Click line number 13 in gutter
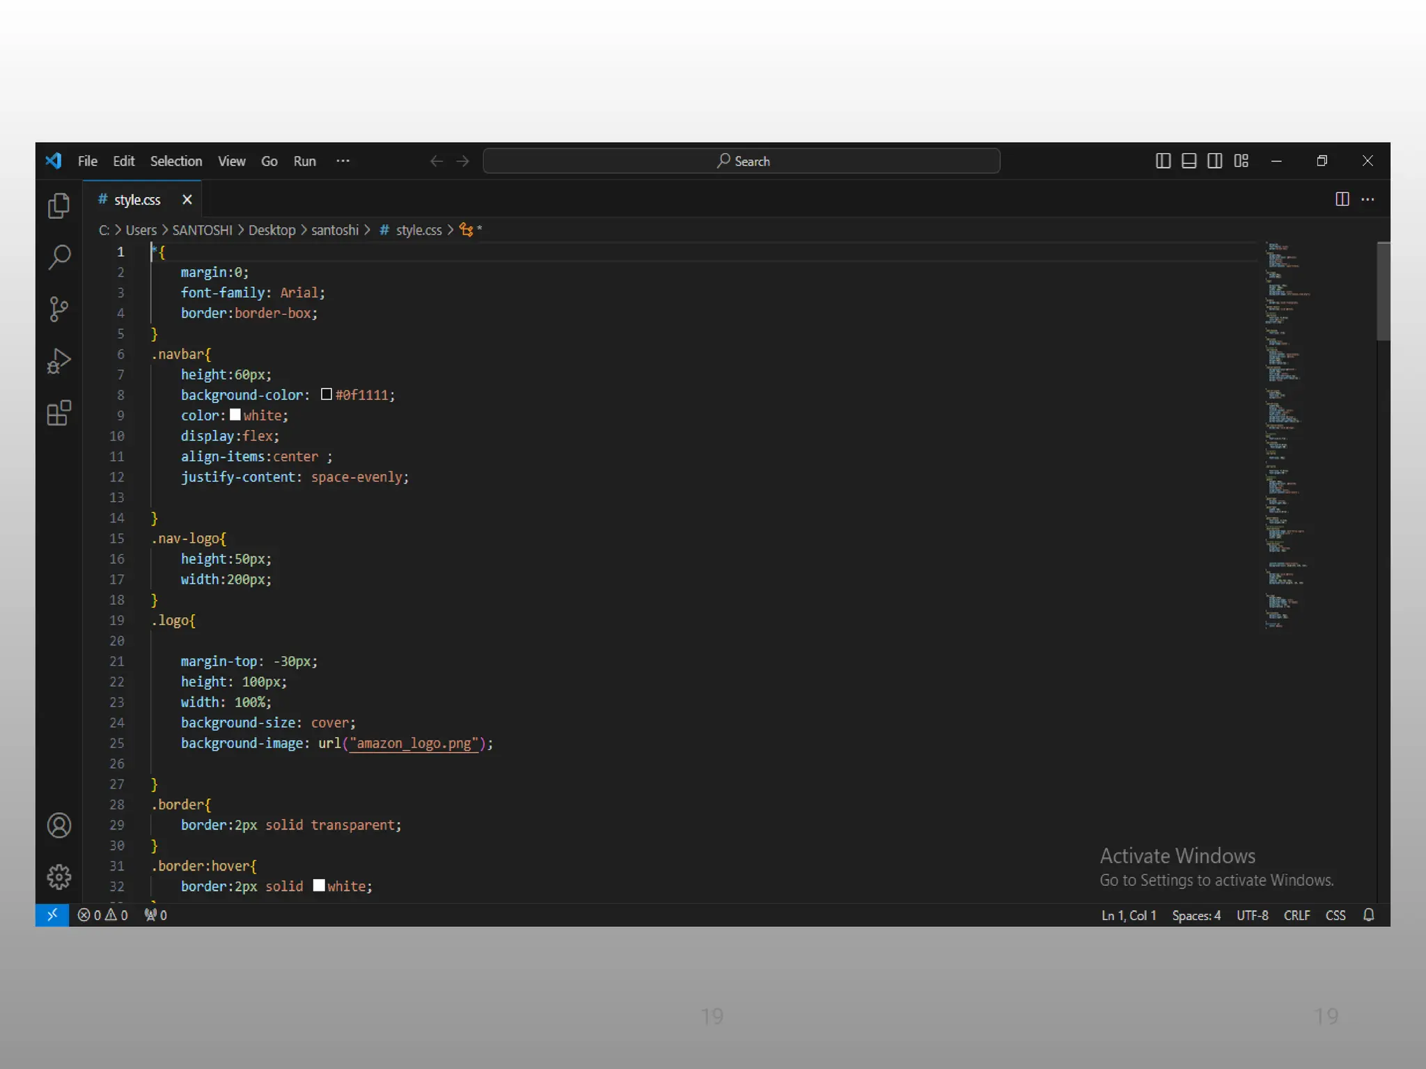Image resolution: width=1426 pixels, height=1069 pixels. tap(117, 498)
